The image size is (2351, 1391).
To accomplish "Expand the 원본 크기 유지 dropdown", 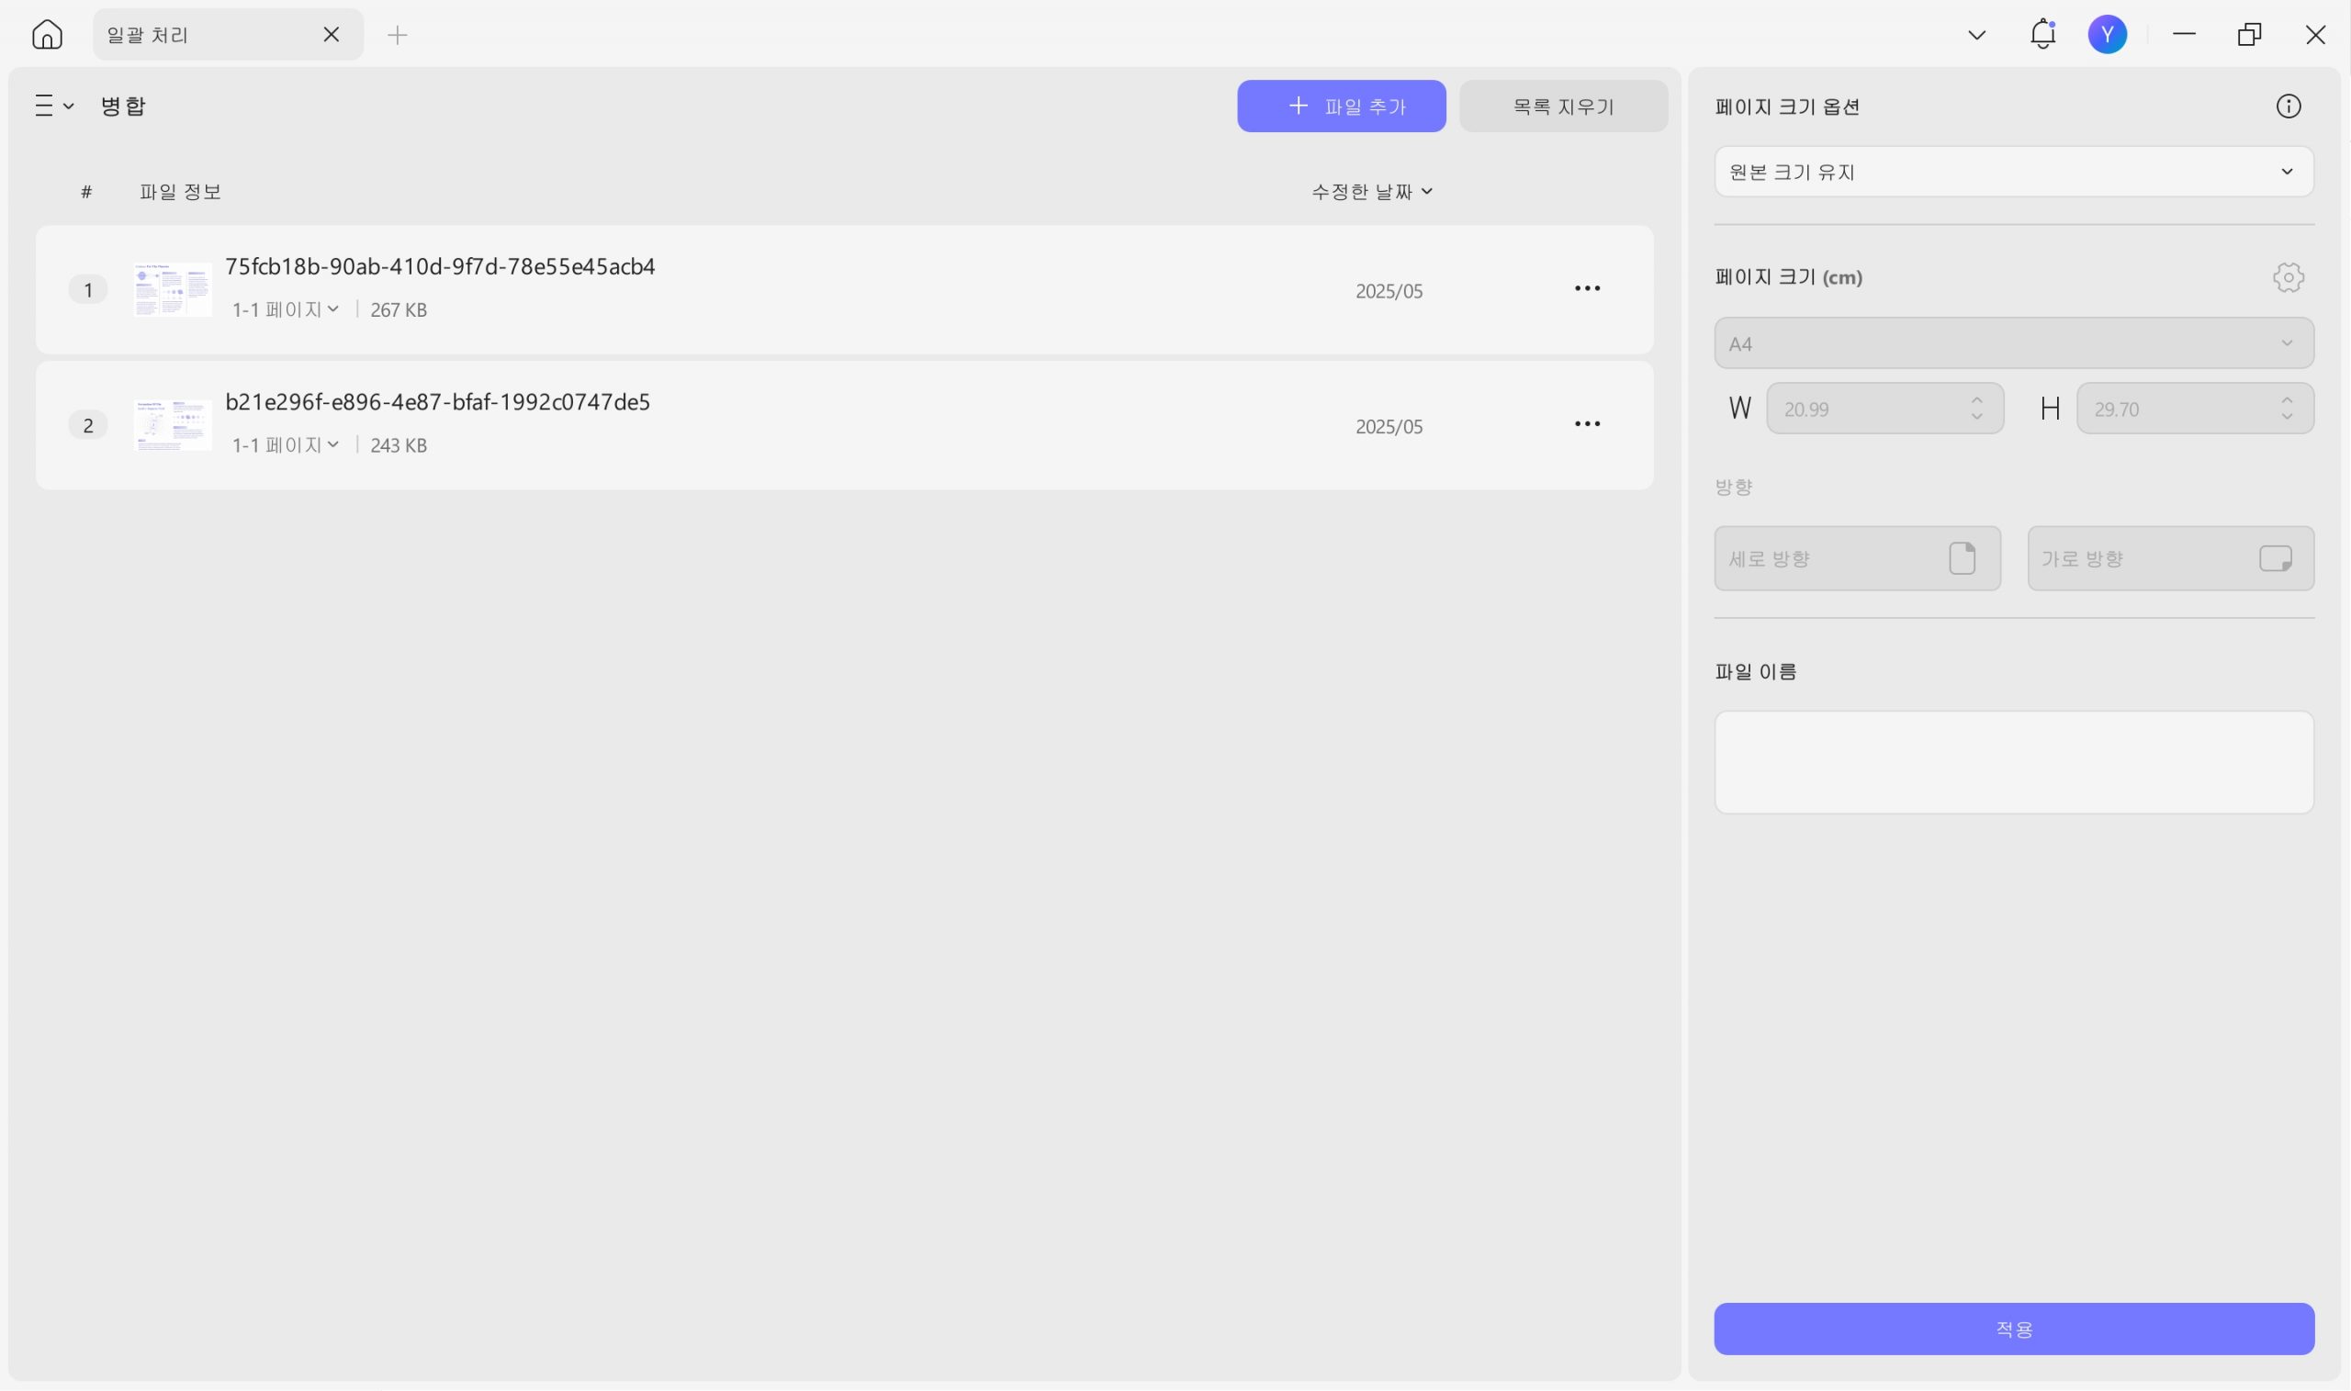I will pyautogui.click(x=2013, y=172).
